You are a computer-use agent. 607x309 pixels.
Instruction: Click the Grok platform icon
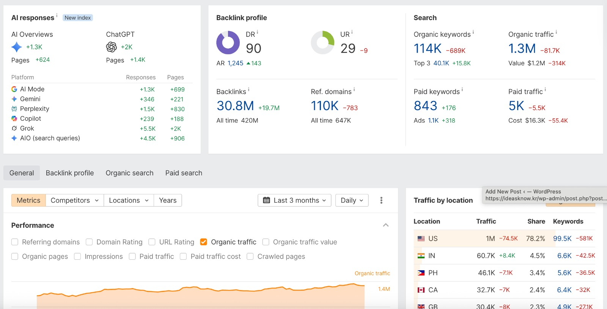[x=14, y=128]
